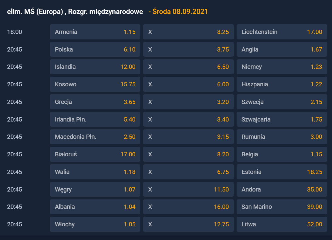The image size is (332, 240).
Task: Select Włochy win at 1.05
Action: pyautogui.click(x=95, y=224)
